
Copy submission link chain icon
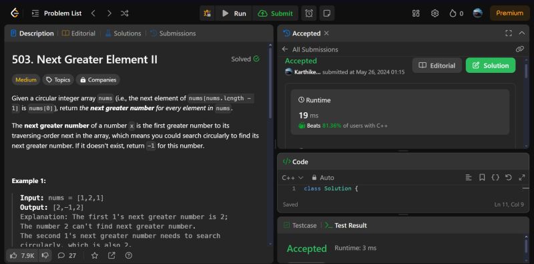click(520, 49)
